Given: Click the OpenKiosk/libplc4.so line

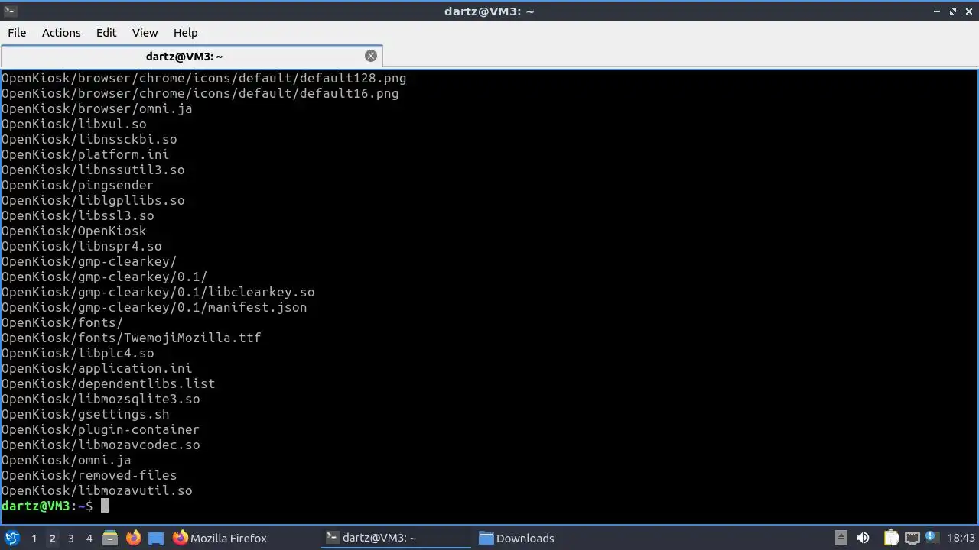Looking at the screenshot, I should tap(77, 353).
